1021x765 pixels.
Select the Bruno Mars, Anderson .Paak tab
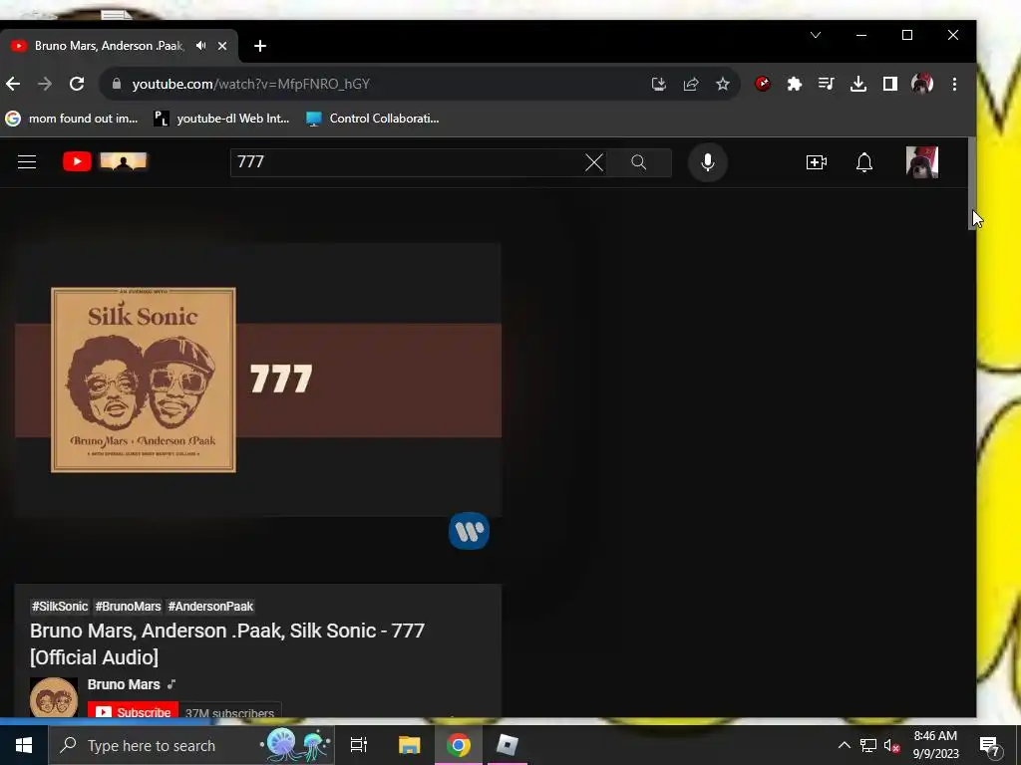tap(110, 46)
